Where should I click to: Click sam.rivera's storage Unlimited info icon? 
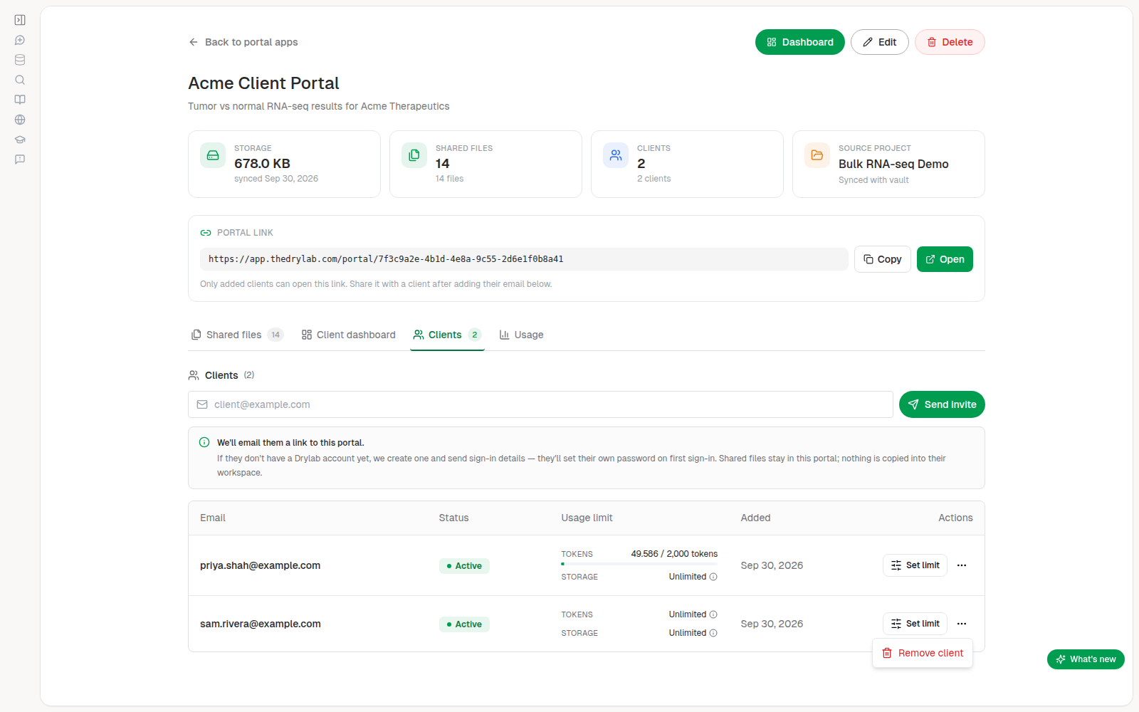[x=713, y=633]
